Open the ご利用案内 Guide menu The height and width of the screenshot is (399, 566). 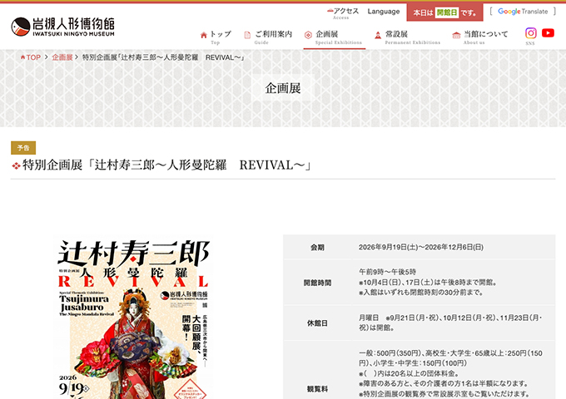coord(268,37)
